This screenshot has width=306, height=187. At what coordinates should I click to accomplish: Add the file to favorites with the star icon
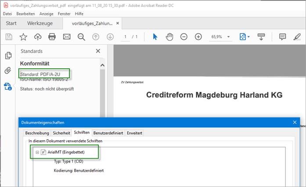point(23,37)
